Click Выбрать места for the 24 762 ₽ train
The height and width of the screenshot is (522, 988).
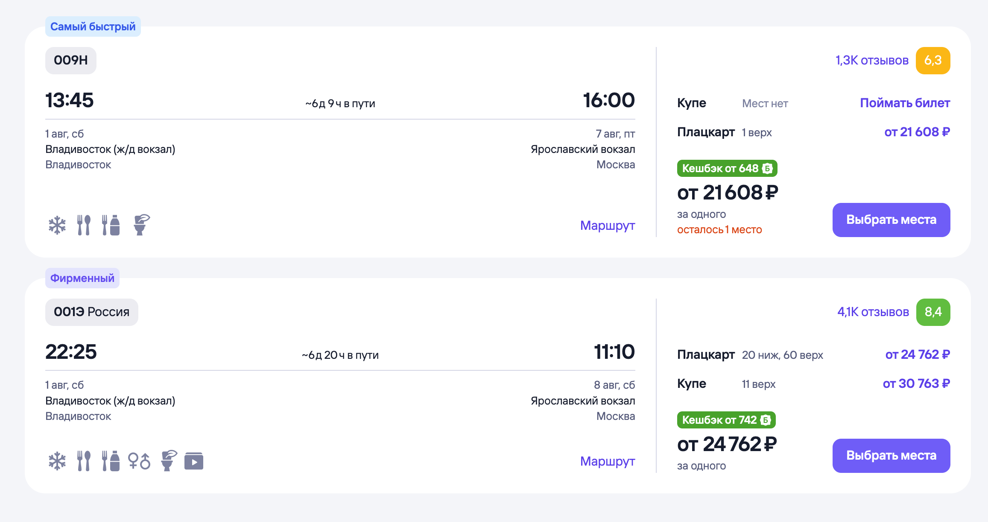coord(891,455)
